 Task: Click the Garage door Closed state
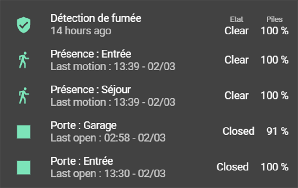pyautogui.click(x=238, y=131)
